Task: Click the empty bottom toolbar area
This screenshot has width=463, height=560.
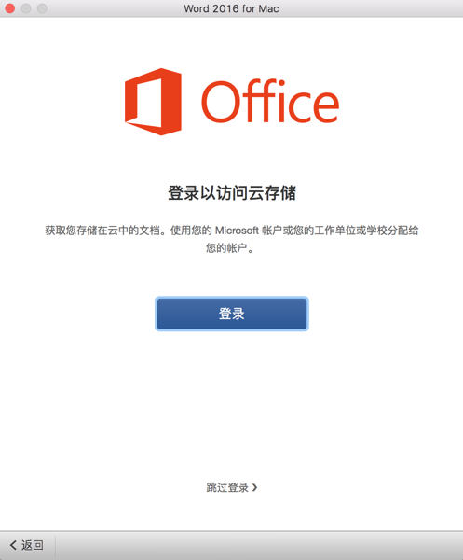Action: (x=259, y=546)
